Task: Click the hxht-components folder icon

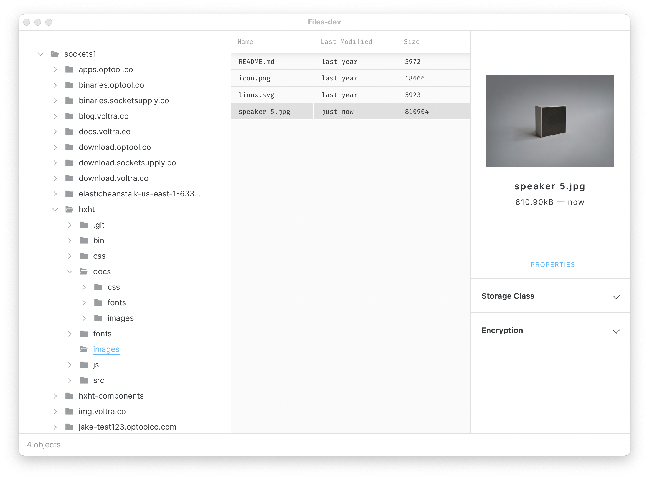Action: pyautogui.click(x=70, y=396)
